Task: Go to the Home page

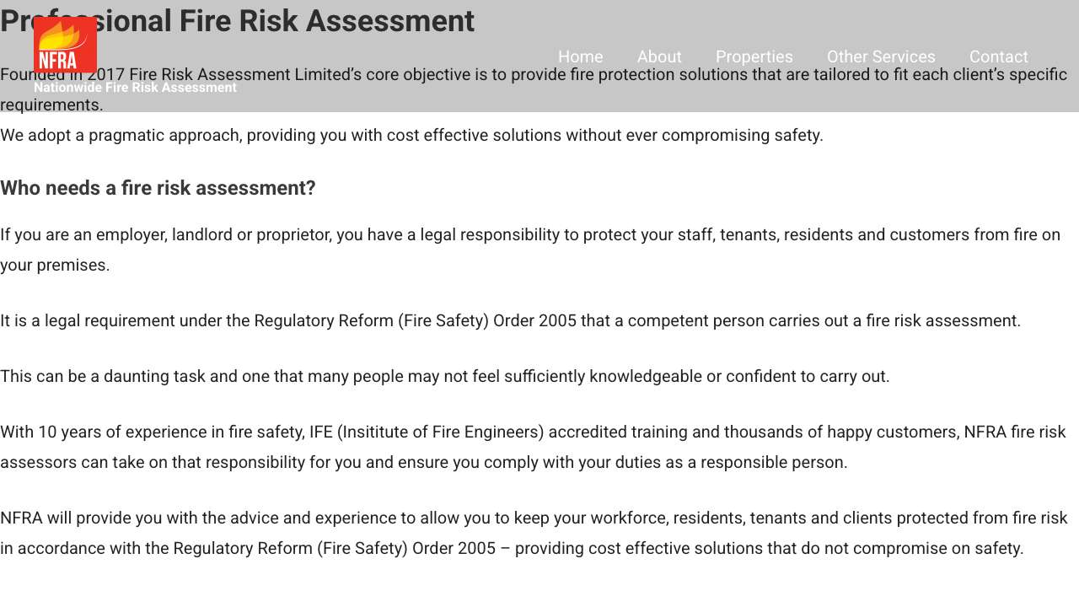Action: click(580, 56)
